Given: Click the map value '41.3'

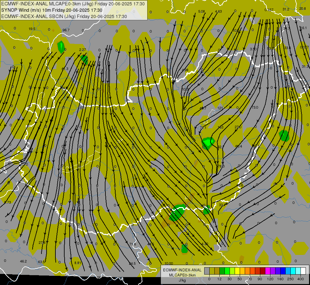Looking at the screenshot, I should (x=65, y=69).
